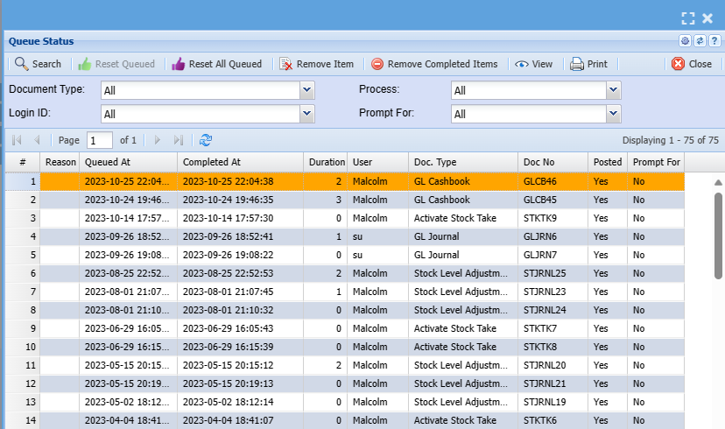Click Remove Completed Items button
725x429 pixels.
coord(434,64)
